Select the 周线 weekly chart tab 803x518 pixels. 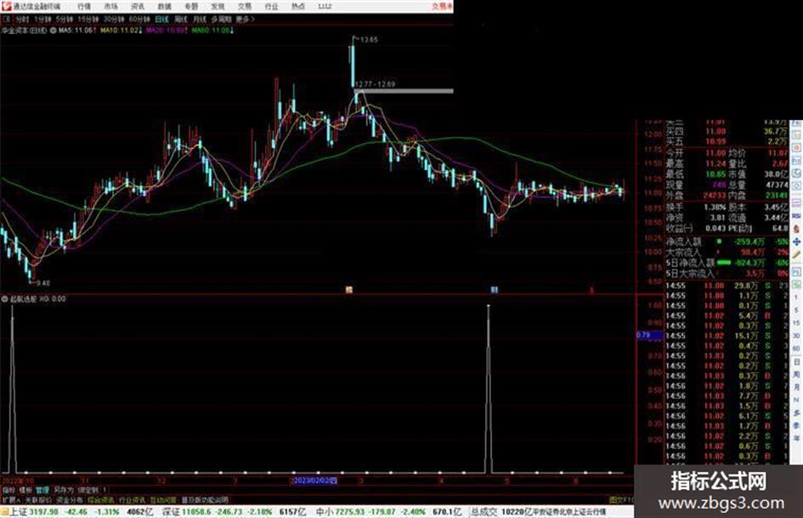tap(181, 19)
